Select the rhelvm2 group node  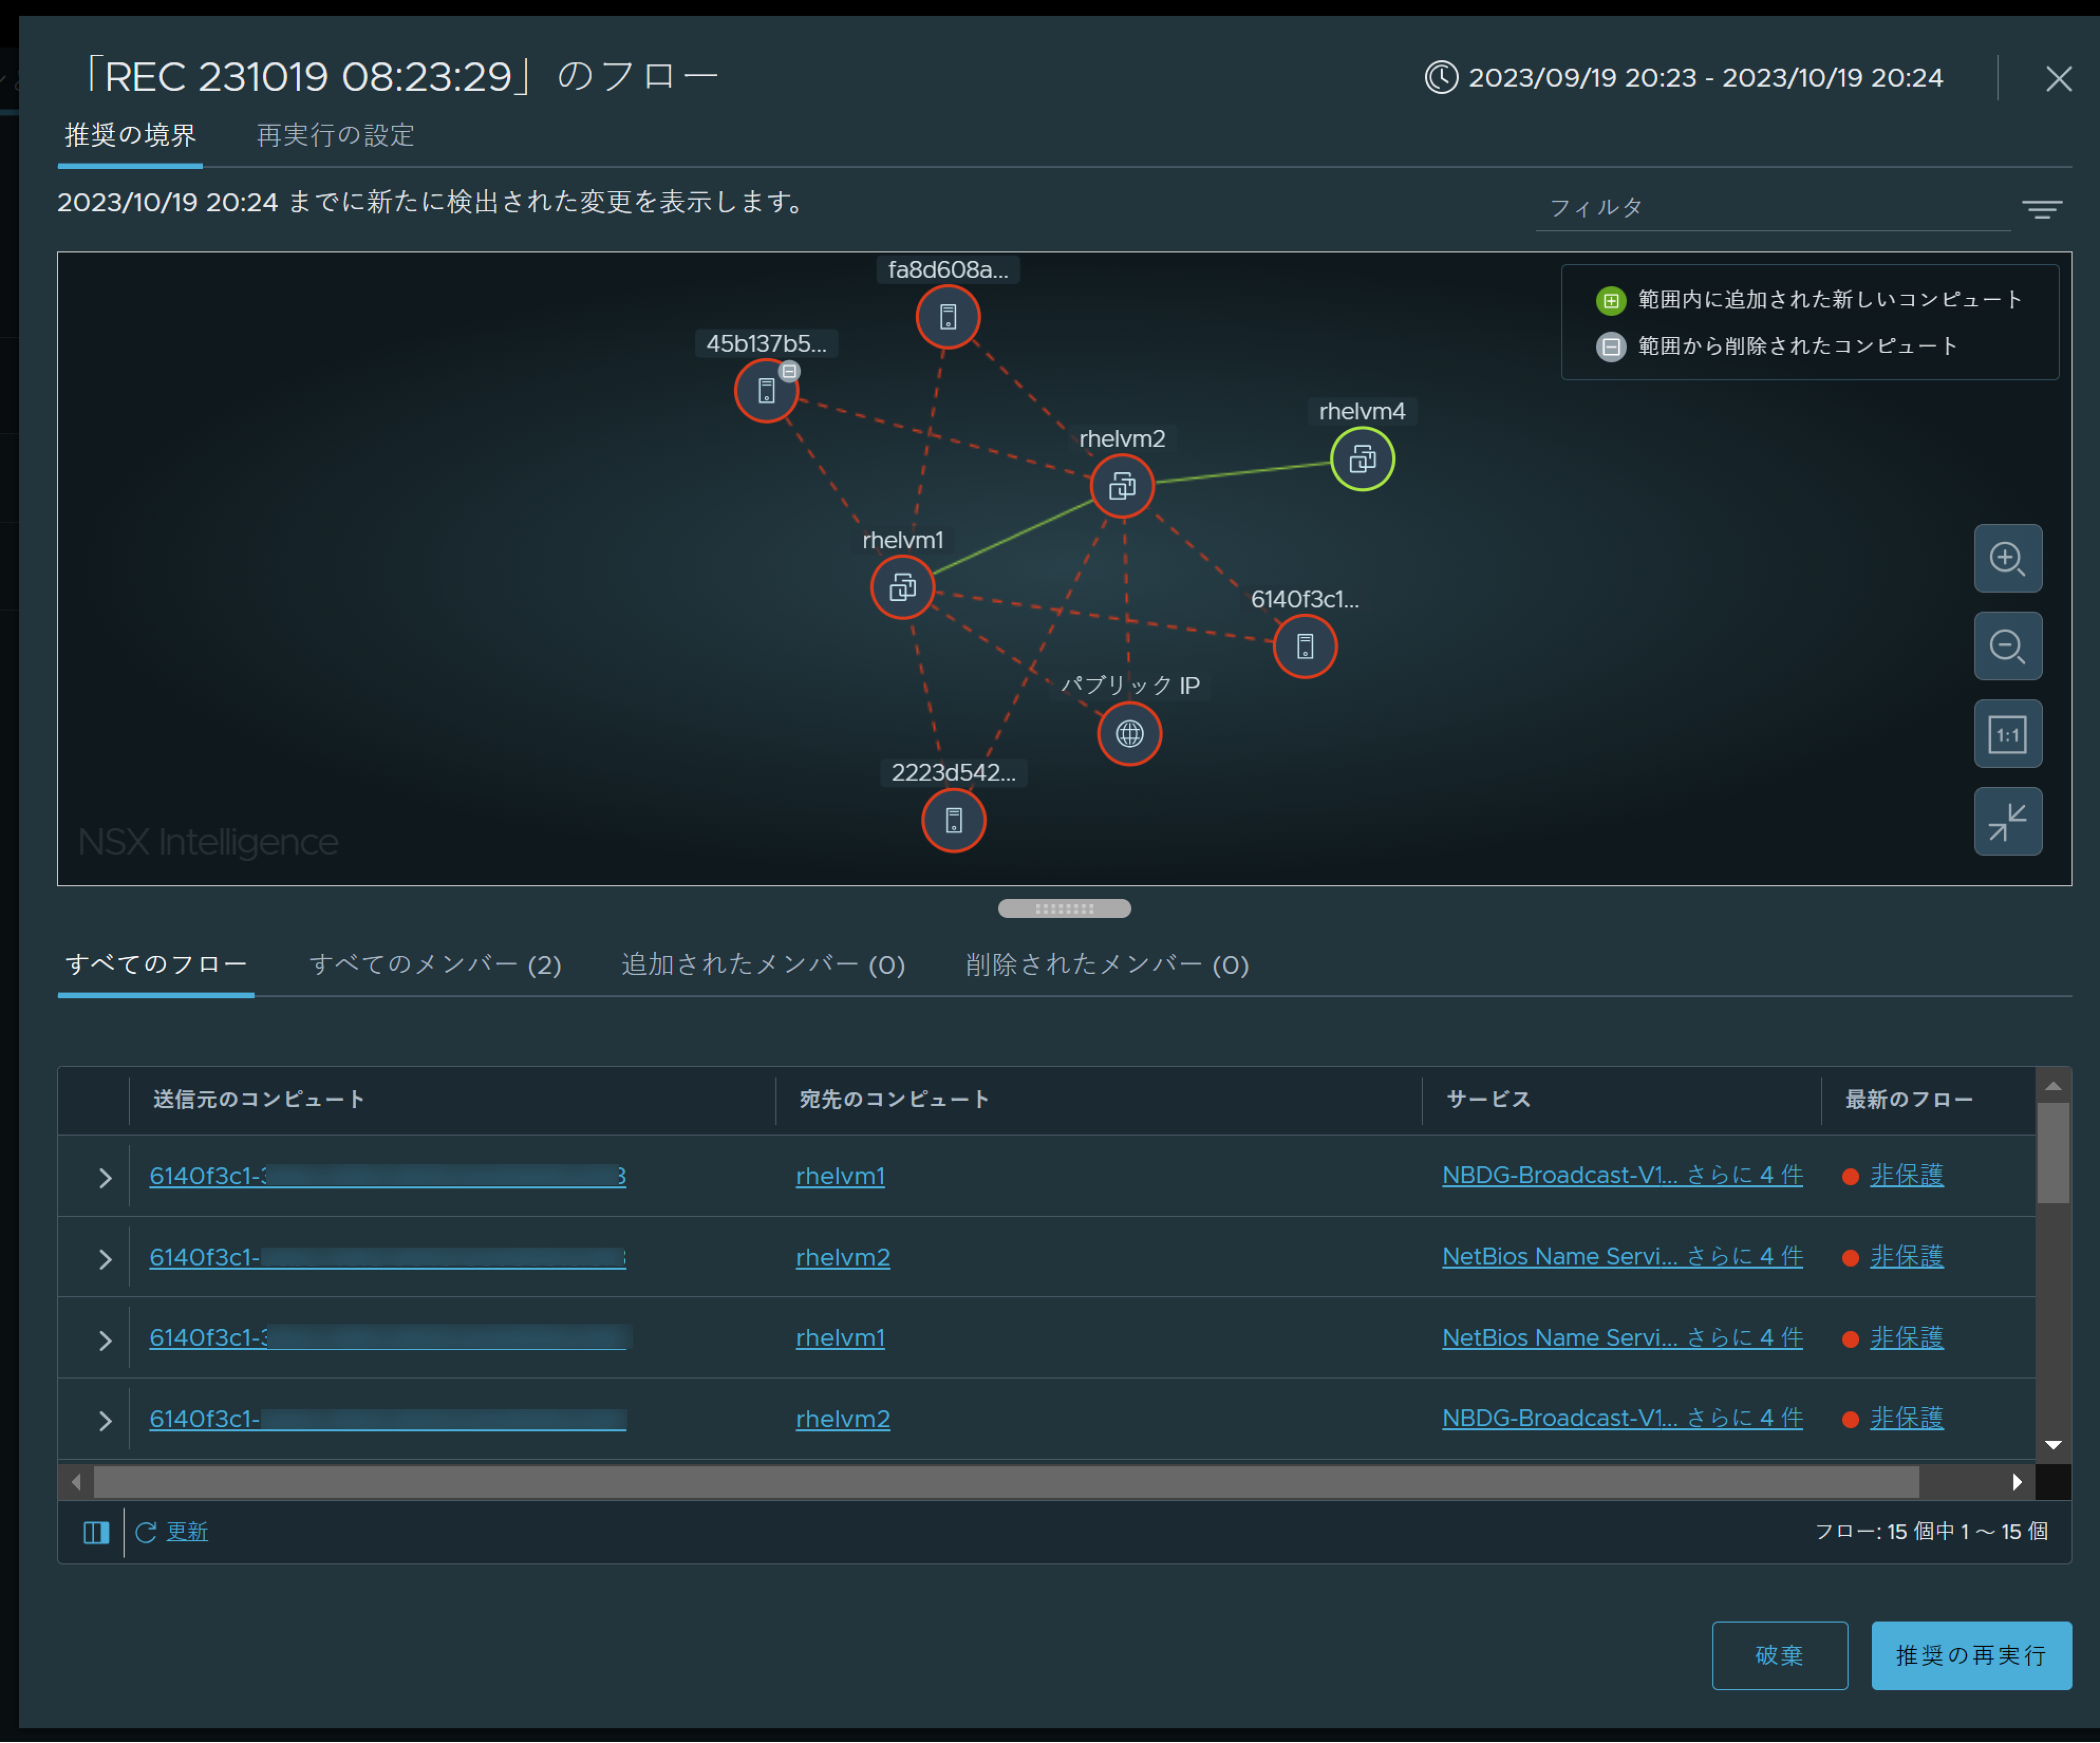(1122, 486)
